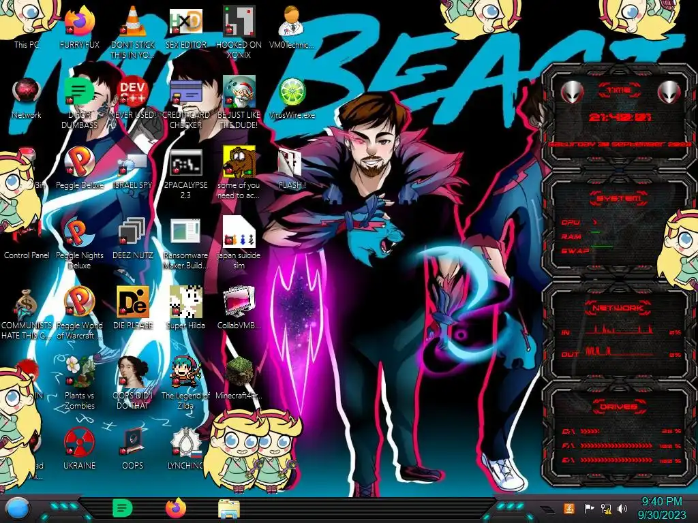Click the OUT network traffic graph
Image resolution: width=698 pixels, height=523 pixels.
tap(620, 352)
